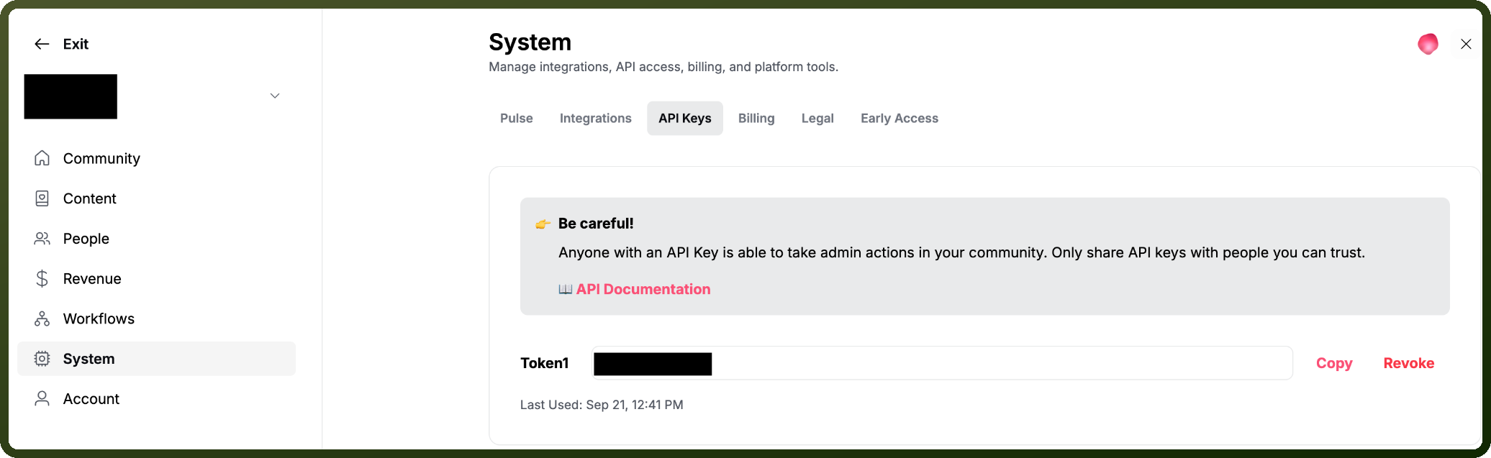
Task: Click the Community house icon
Action: point(42,158)
